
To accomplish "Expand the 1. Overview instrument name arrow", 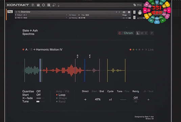I will (x=16, y=12).
